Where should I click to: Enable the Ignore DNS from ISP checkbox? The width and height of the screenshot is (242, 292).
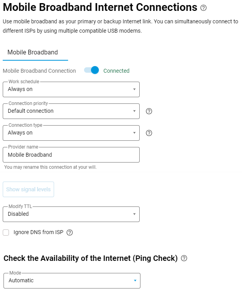[x=6, y=233]
